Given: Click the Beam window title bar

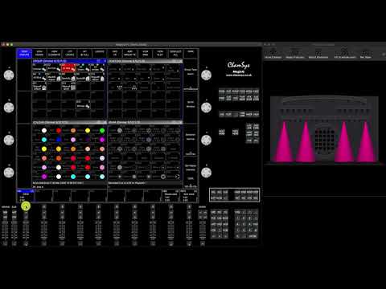Looking at the screenshot, I should coord(146,122).
